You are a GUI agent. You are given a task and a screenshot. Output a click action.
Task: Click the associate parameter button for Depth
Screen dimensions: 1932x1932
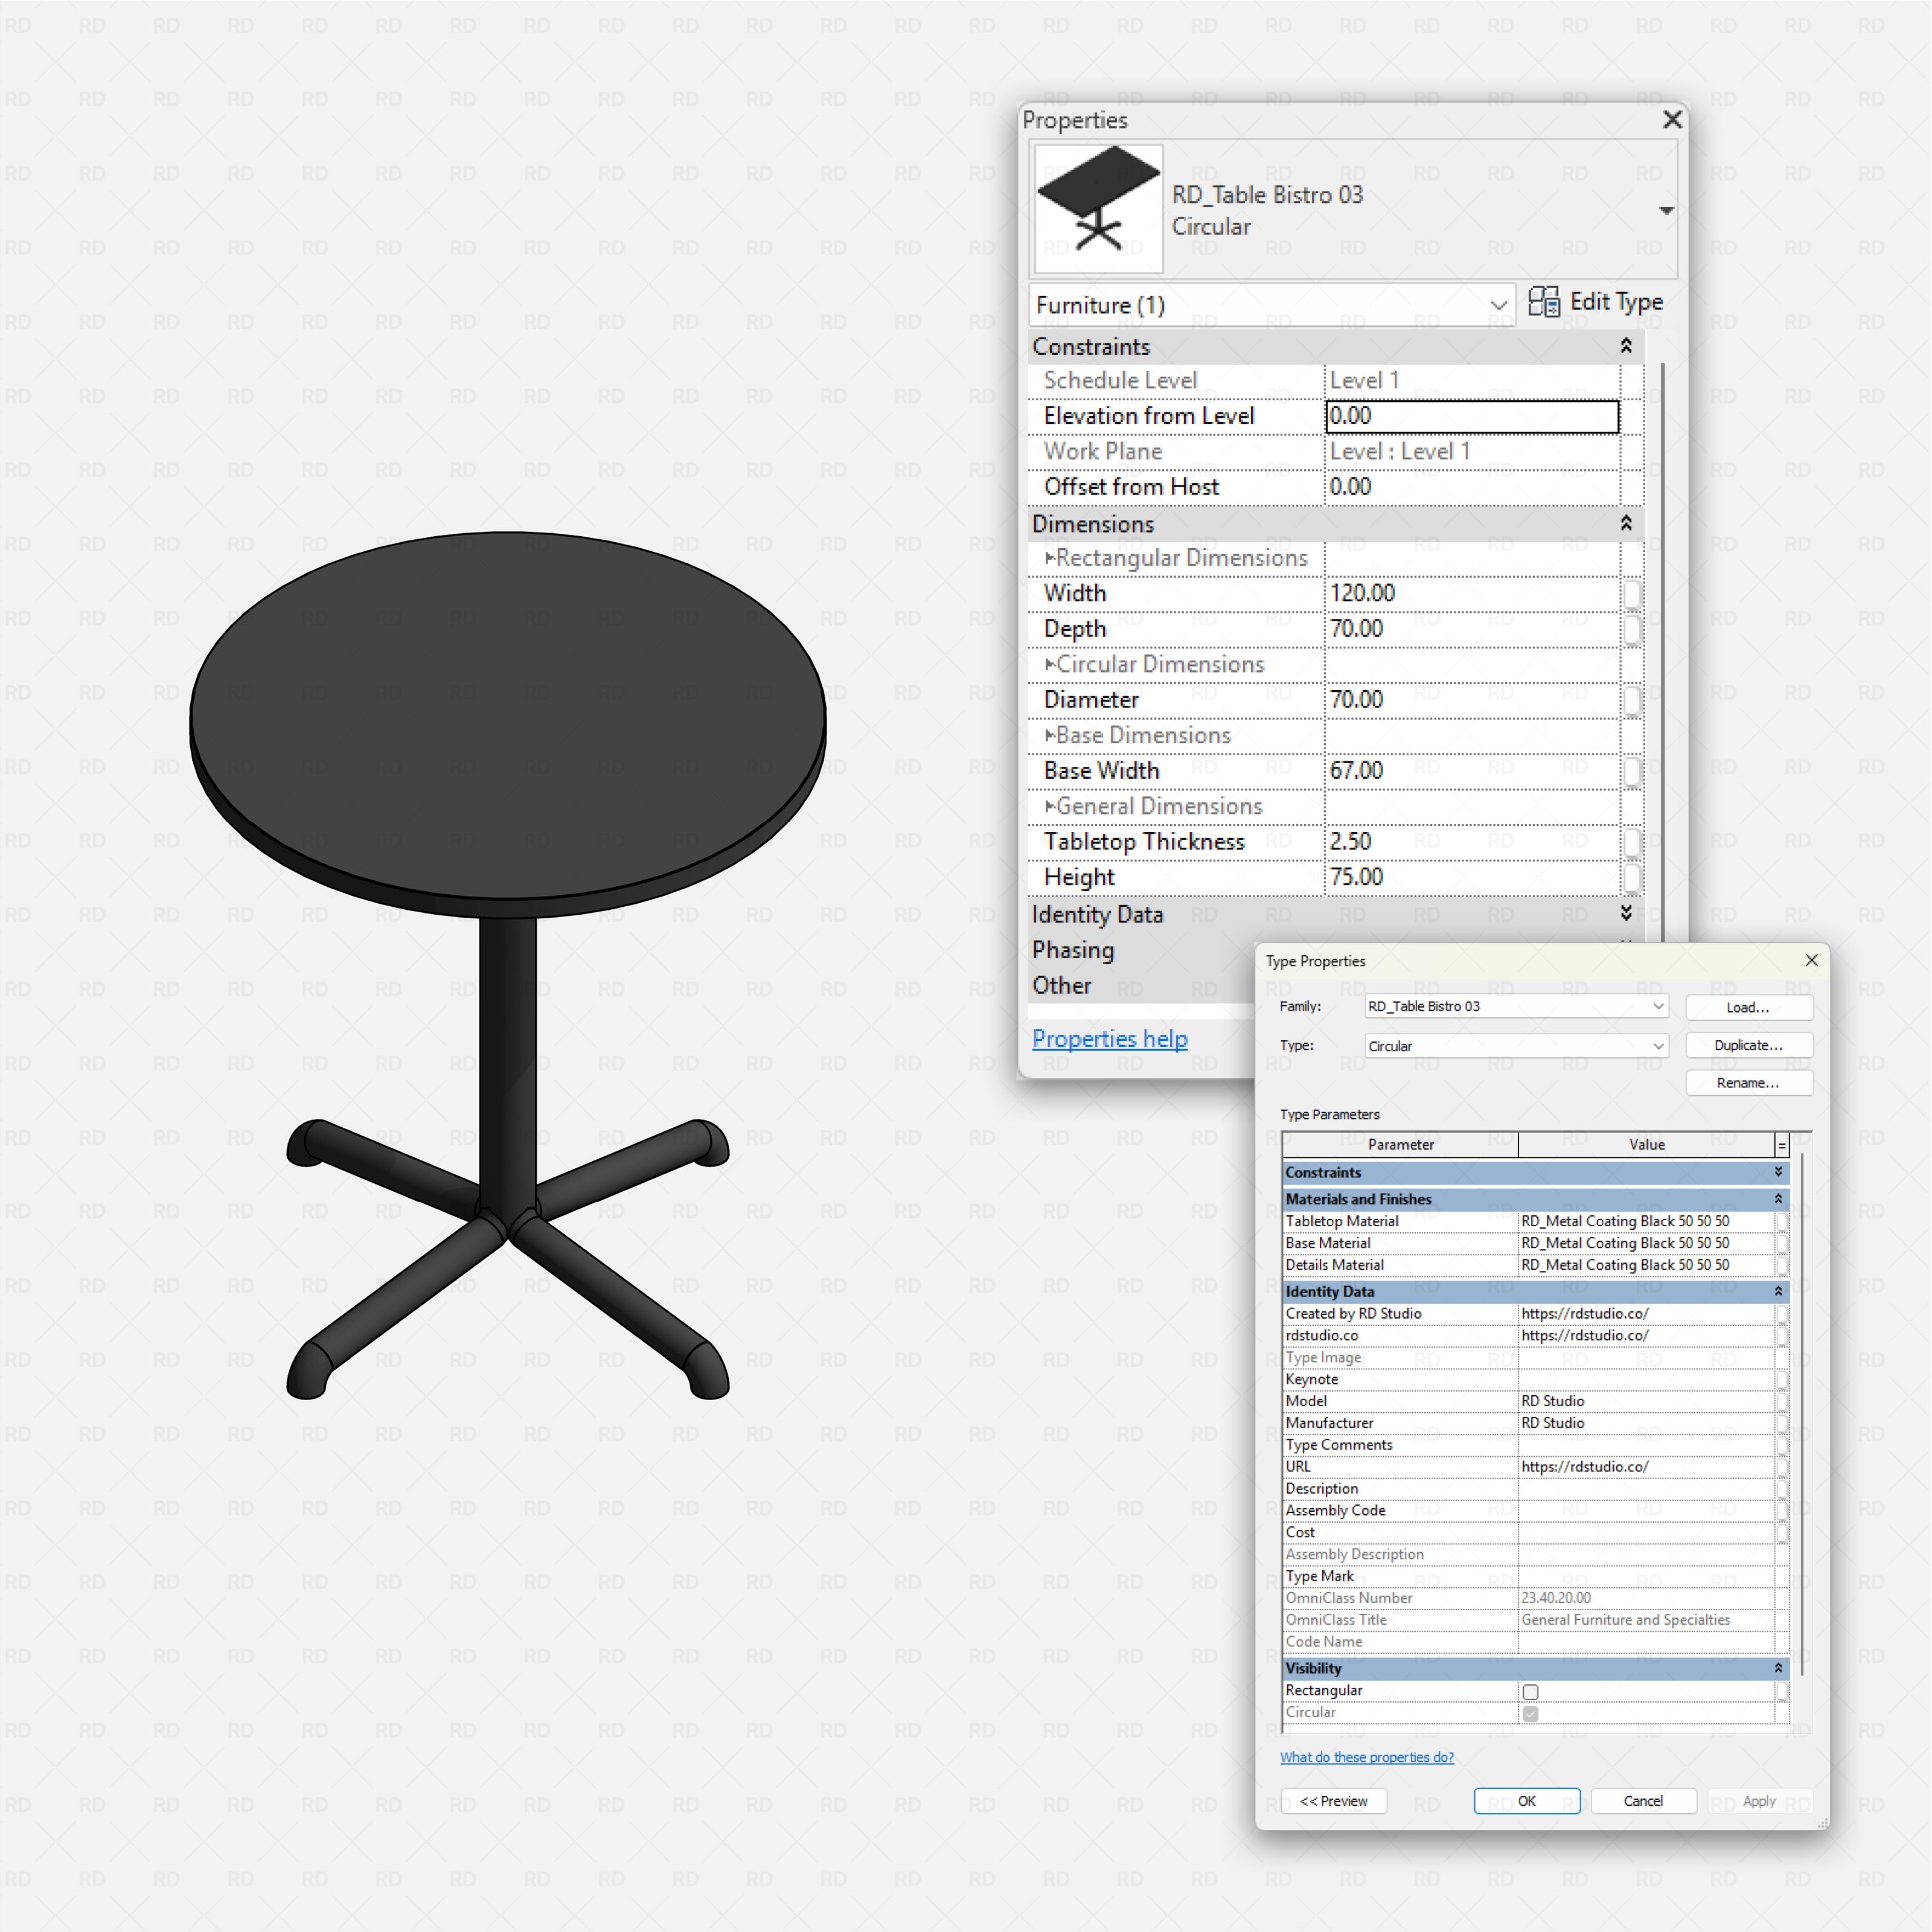pyautogui.click(x=1632, y=630)
